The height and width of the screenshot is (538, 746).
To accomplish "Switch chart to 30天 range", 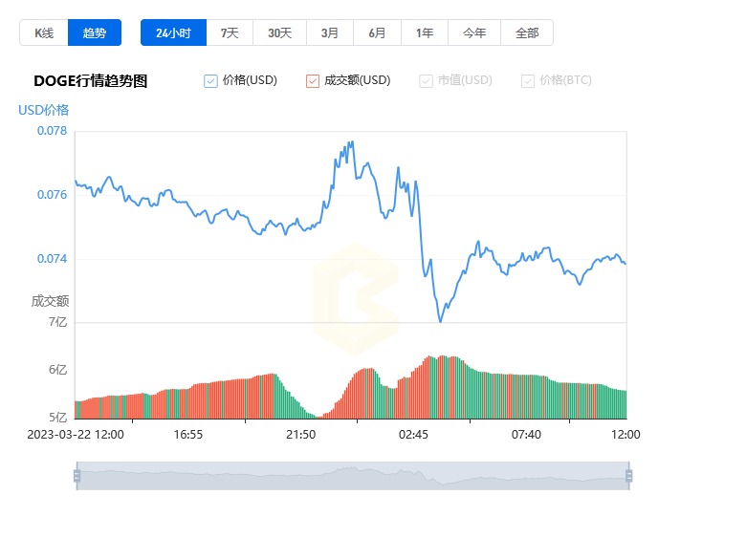I will (x=279, y=32).
